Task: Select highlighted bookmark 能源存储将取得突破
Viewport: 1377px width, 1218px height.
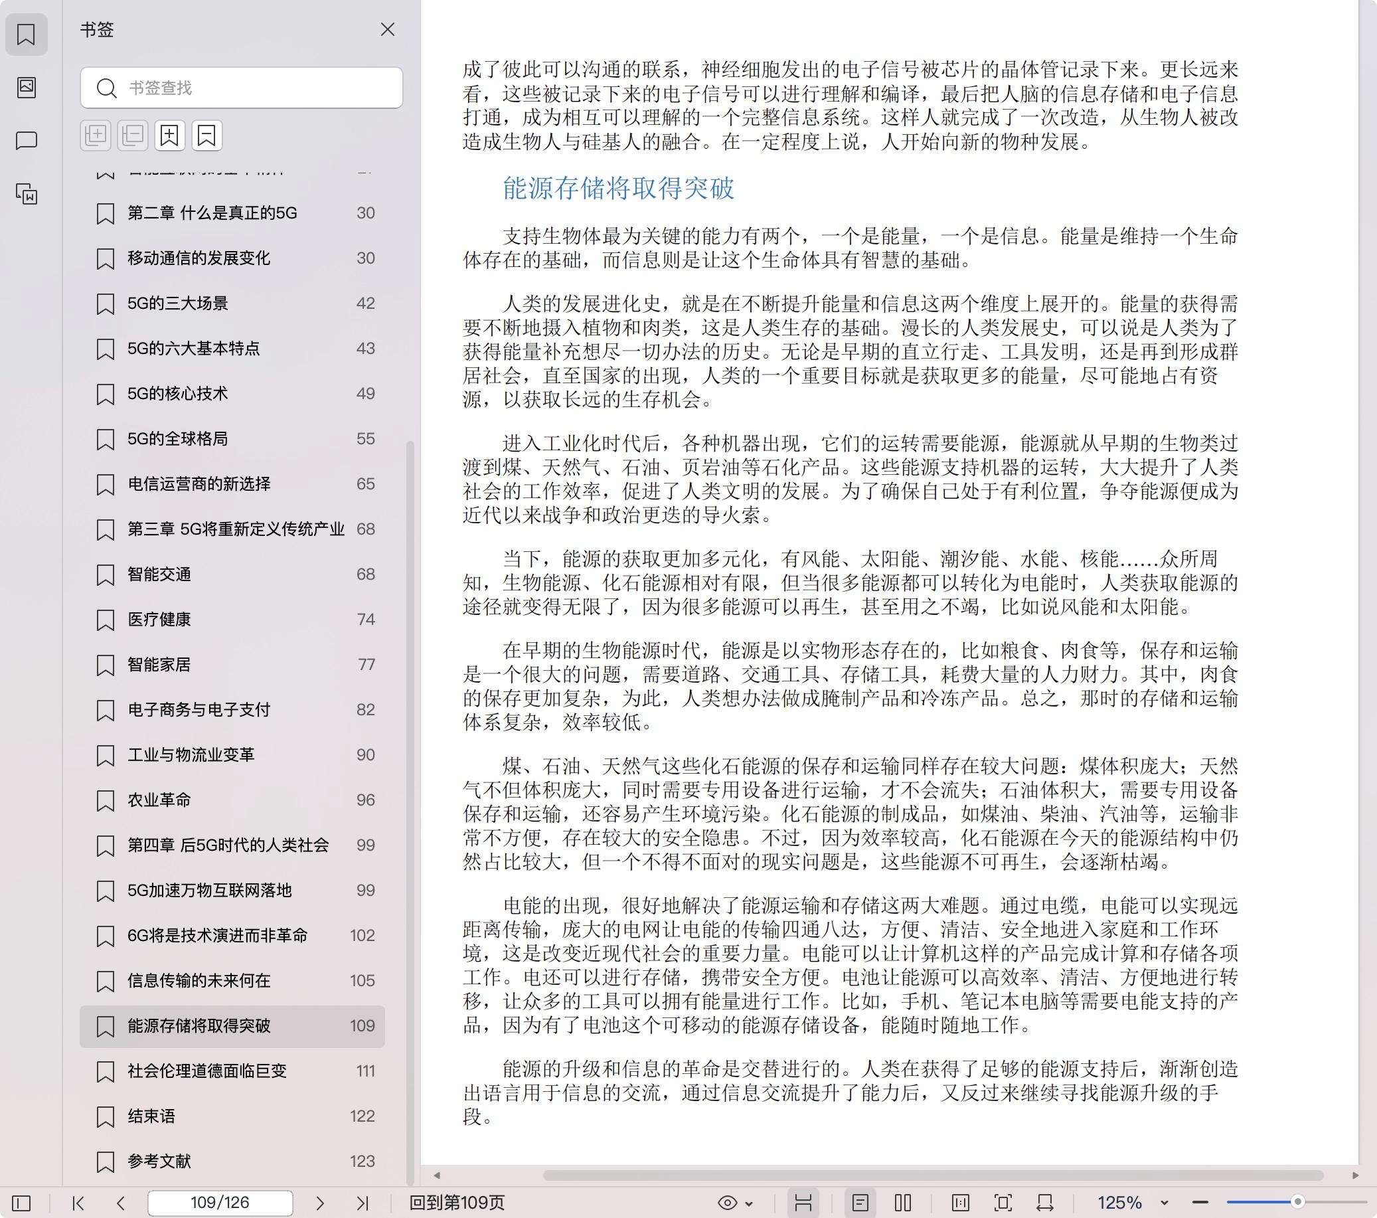Action: [x=232, y=1026]
